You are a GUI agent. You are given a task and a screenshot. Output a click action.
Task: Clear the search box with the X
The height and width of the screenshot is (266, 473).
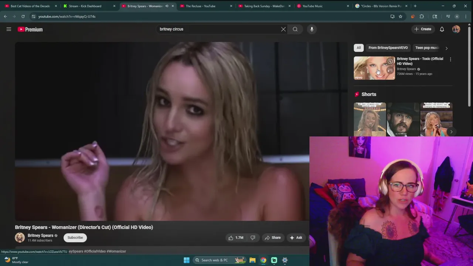[283, 29]
